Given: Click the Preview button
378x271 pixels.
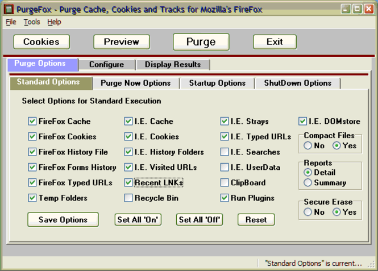Looking at the screenshot, I should 122,42.
